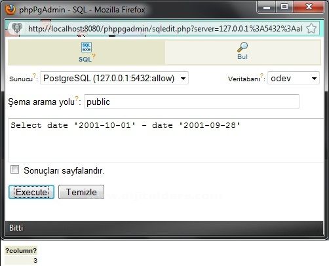Click the Temizle button

tap(81, 192)
